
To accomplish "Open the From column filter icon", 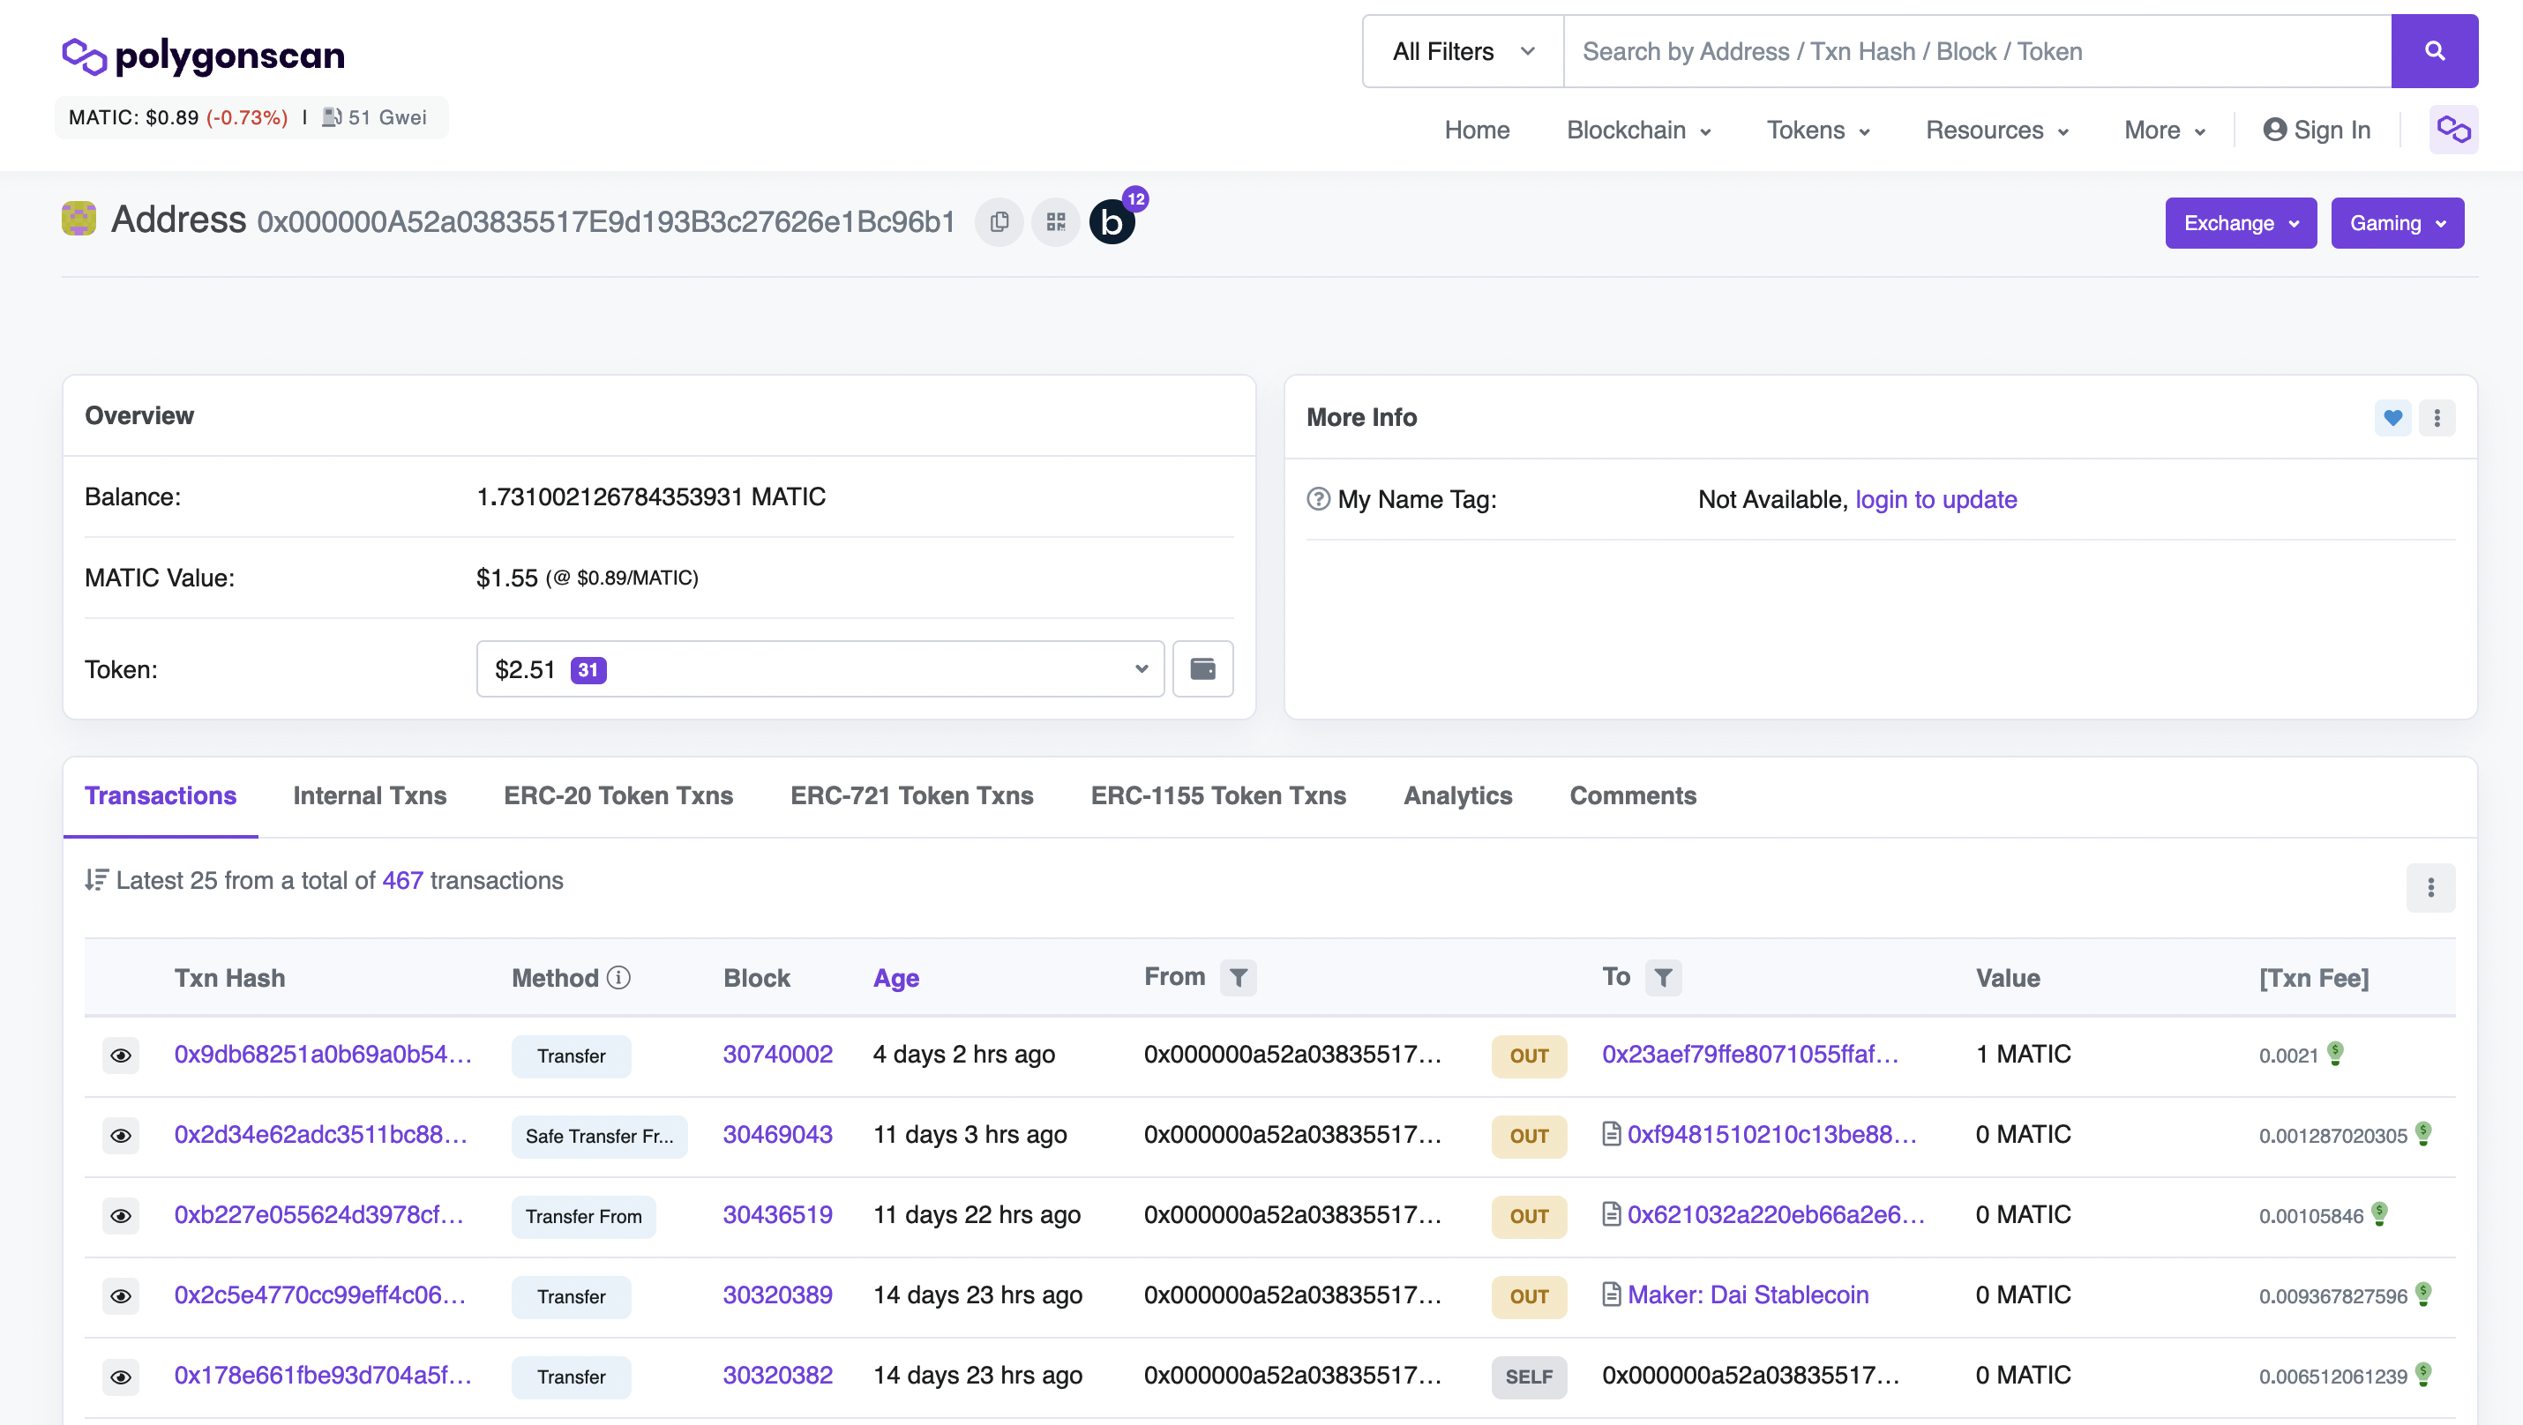I will pos(1238,977).
